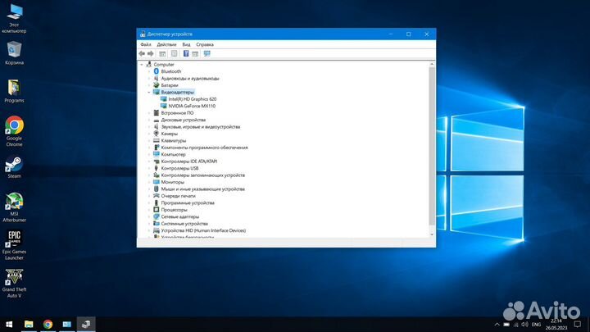Open the third pinned app on the taskbar

point(67,324)
